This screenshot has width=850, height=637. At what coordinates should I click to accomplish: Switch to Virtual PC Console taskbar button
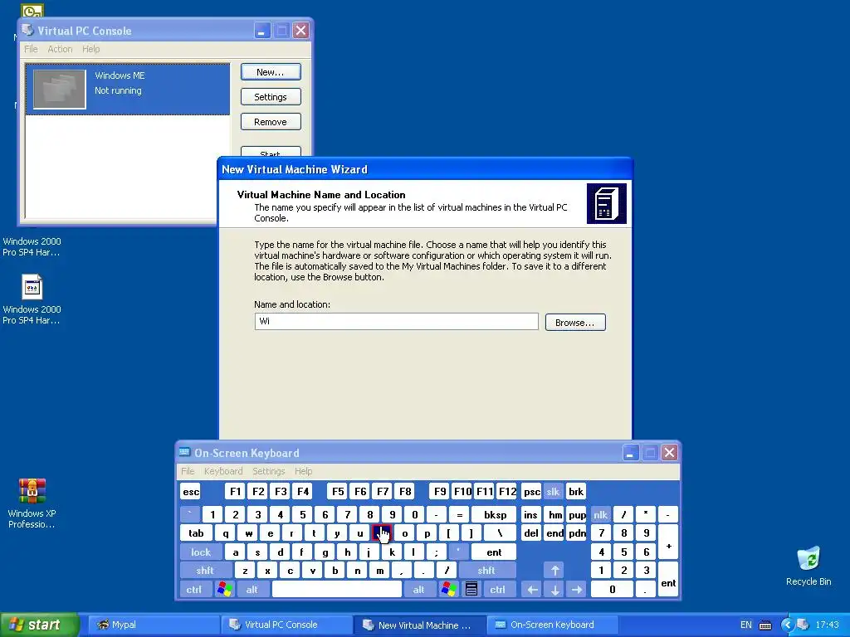point(286,625)
